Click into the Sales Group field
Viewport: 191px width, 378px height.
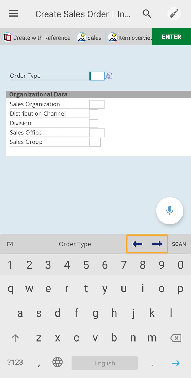pyautogui.click(x=95, y=142)
